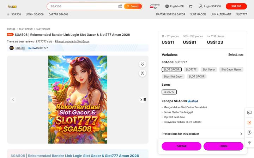Viewport: 254px width, 158px height.
Task: Click the US$123 price tier
Action: pyautogui.click(x=215, y=42)
